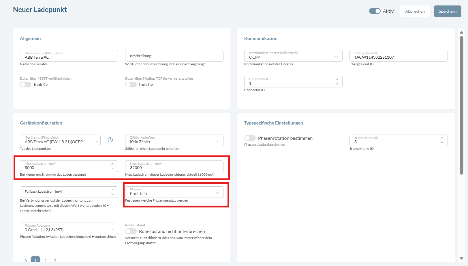This screenshot has width=468, height=266.
Task: Increase Min. Ladestrom with up arrow
Action: click(x=112, y=164)
